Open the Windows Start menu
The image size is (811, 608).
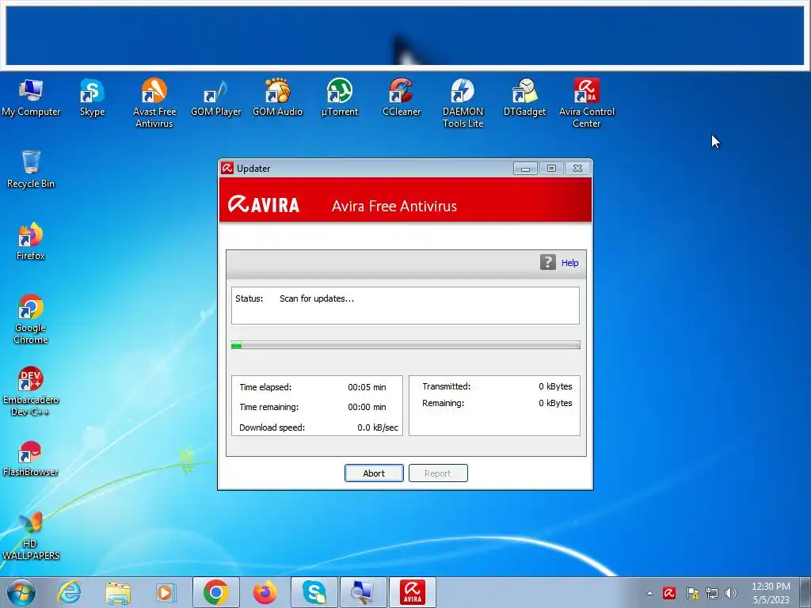[x=21, y=592]
